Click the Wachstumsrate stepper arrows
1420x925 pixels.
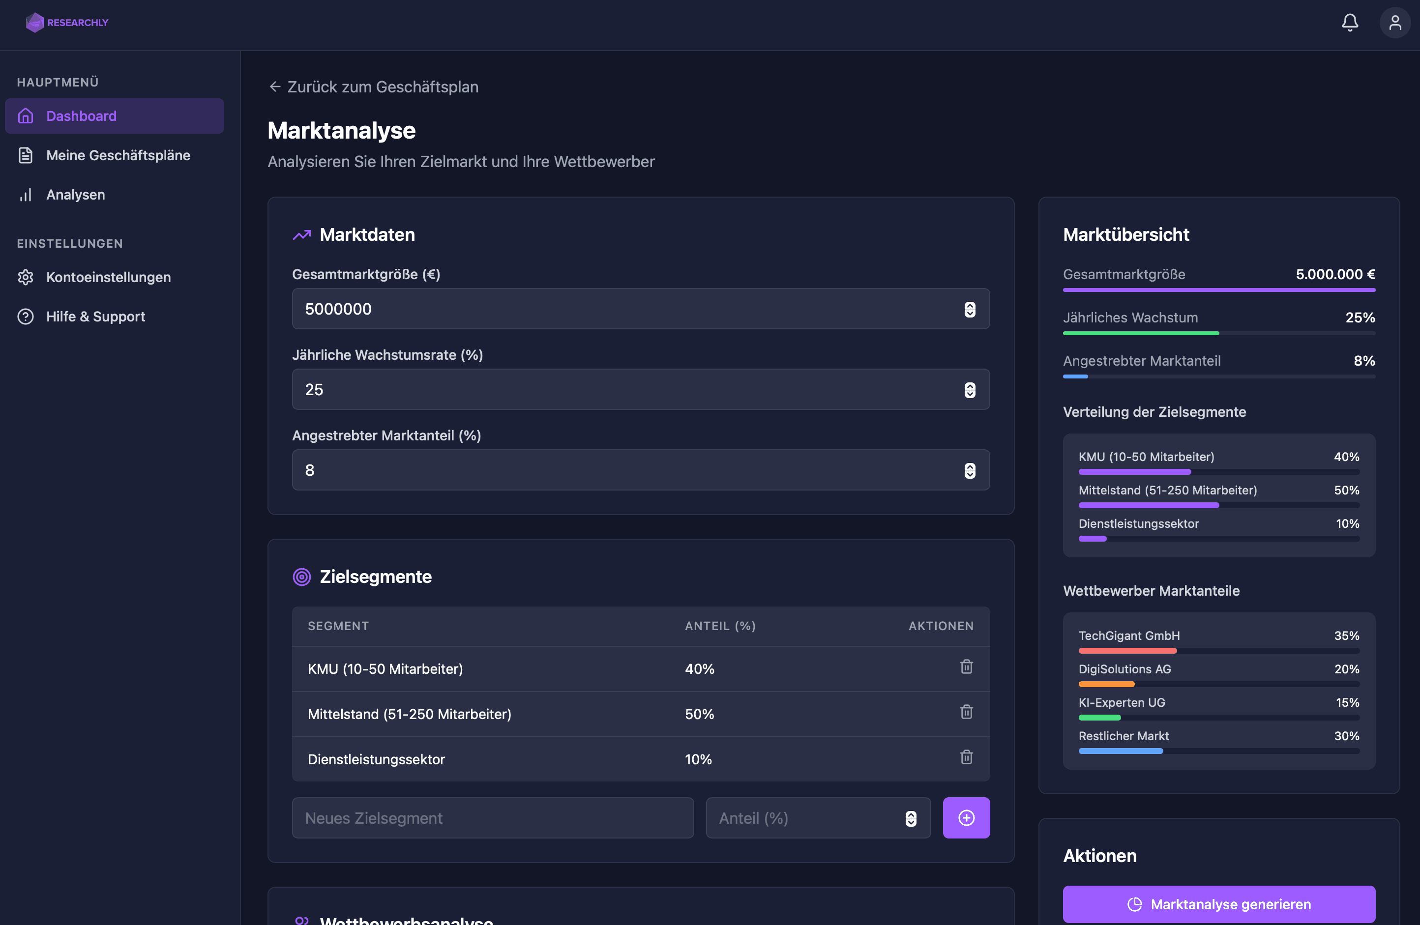pos(970,390)
